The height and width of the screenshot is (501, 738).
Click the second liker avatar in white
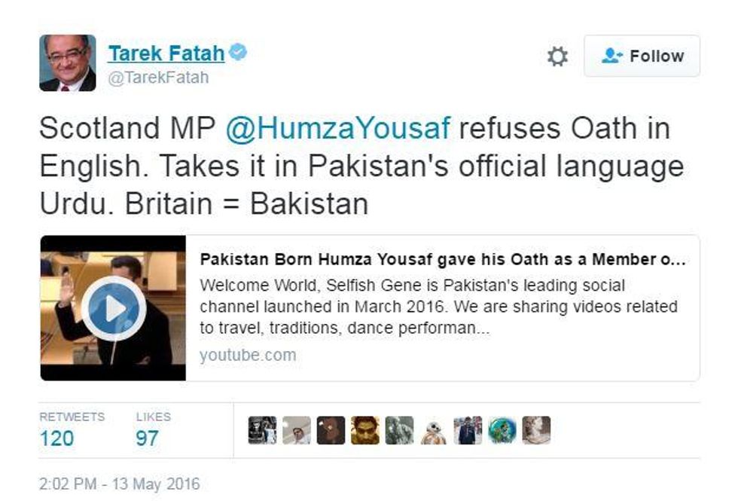click(297, 430)
